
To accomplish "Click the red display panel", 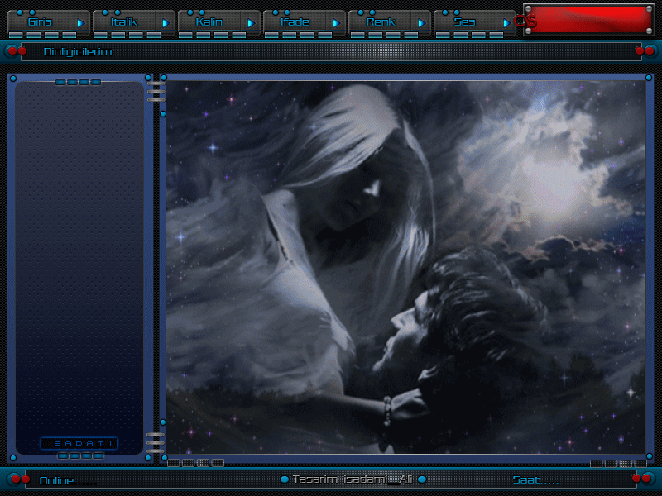I will [x=588, y=20].
